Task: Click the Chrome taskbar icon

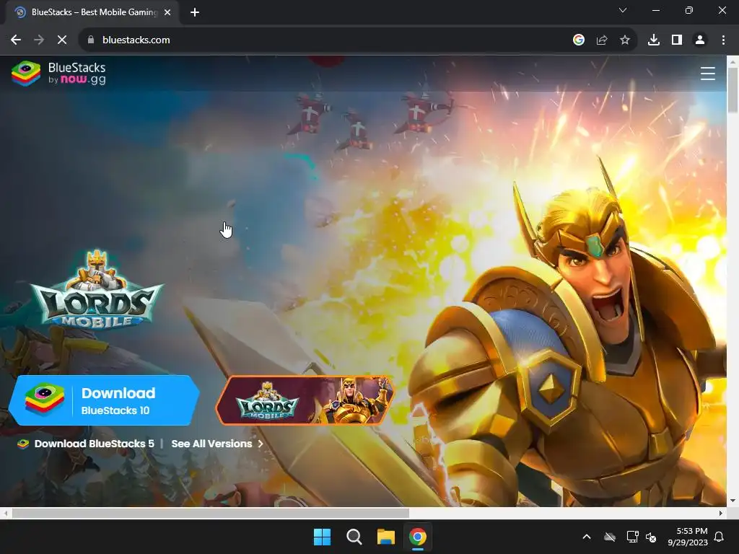Action: coord(418,537)
